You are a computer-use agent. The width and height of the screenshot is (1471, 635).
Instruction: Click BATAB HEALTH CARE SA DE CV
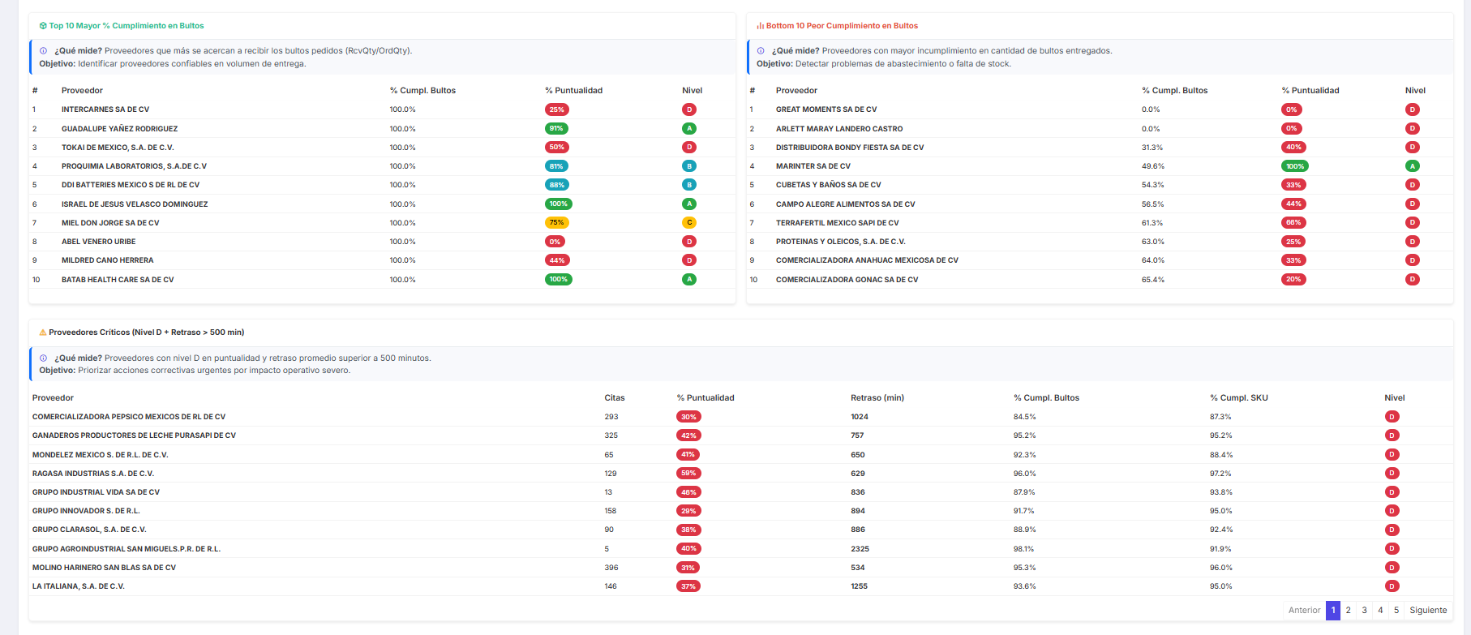118,280
